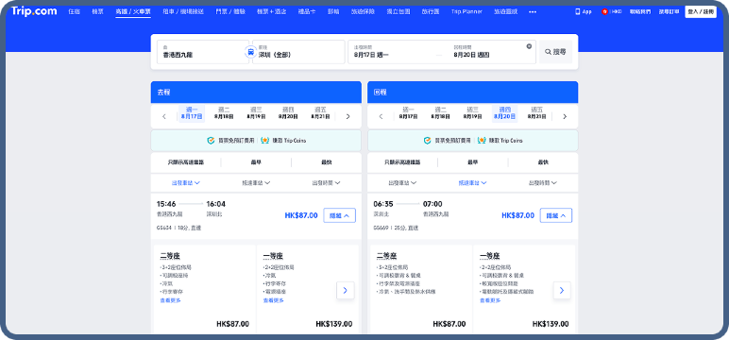Select the outbound Tuesday 8月18日 tab
729x340 pixels.
224,113
